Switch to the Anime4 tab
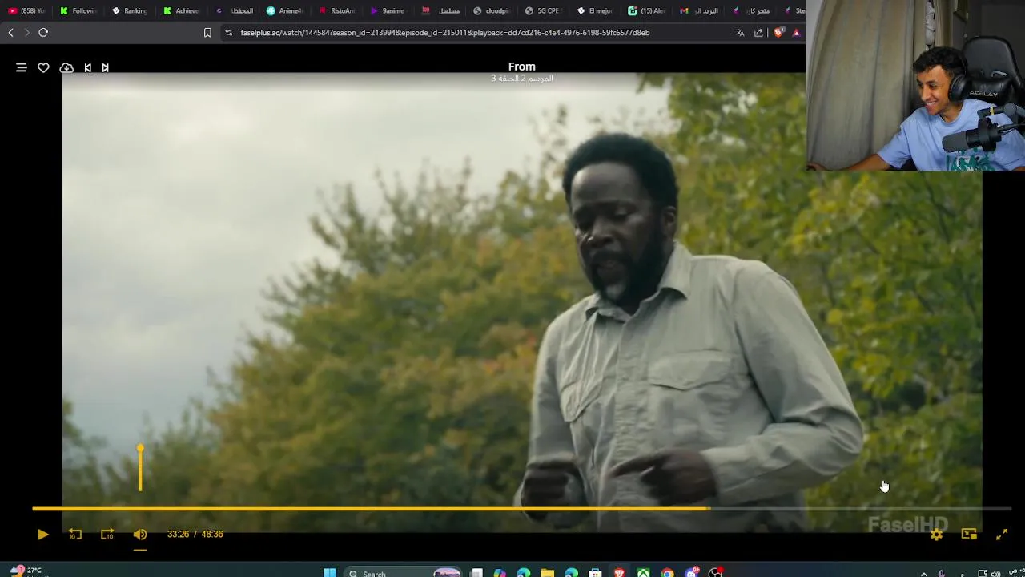1025x577 pixels. [284, 10]
